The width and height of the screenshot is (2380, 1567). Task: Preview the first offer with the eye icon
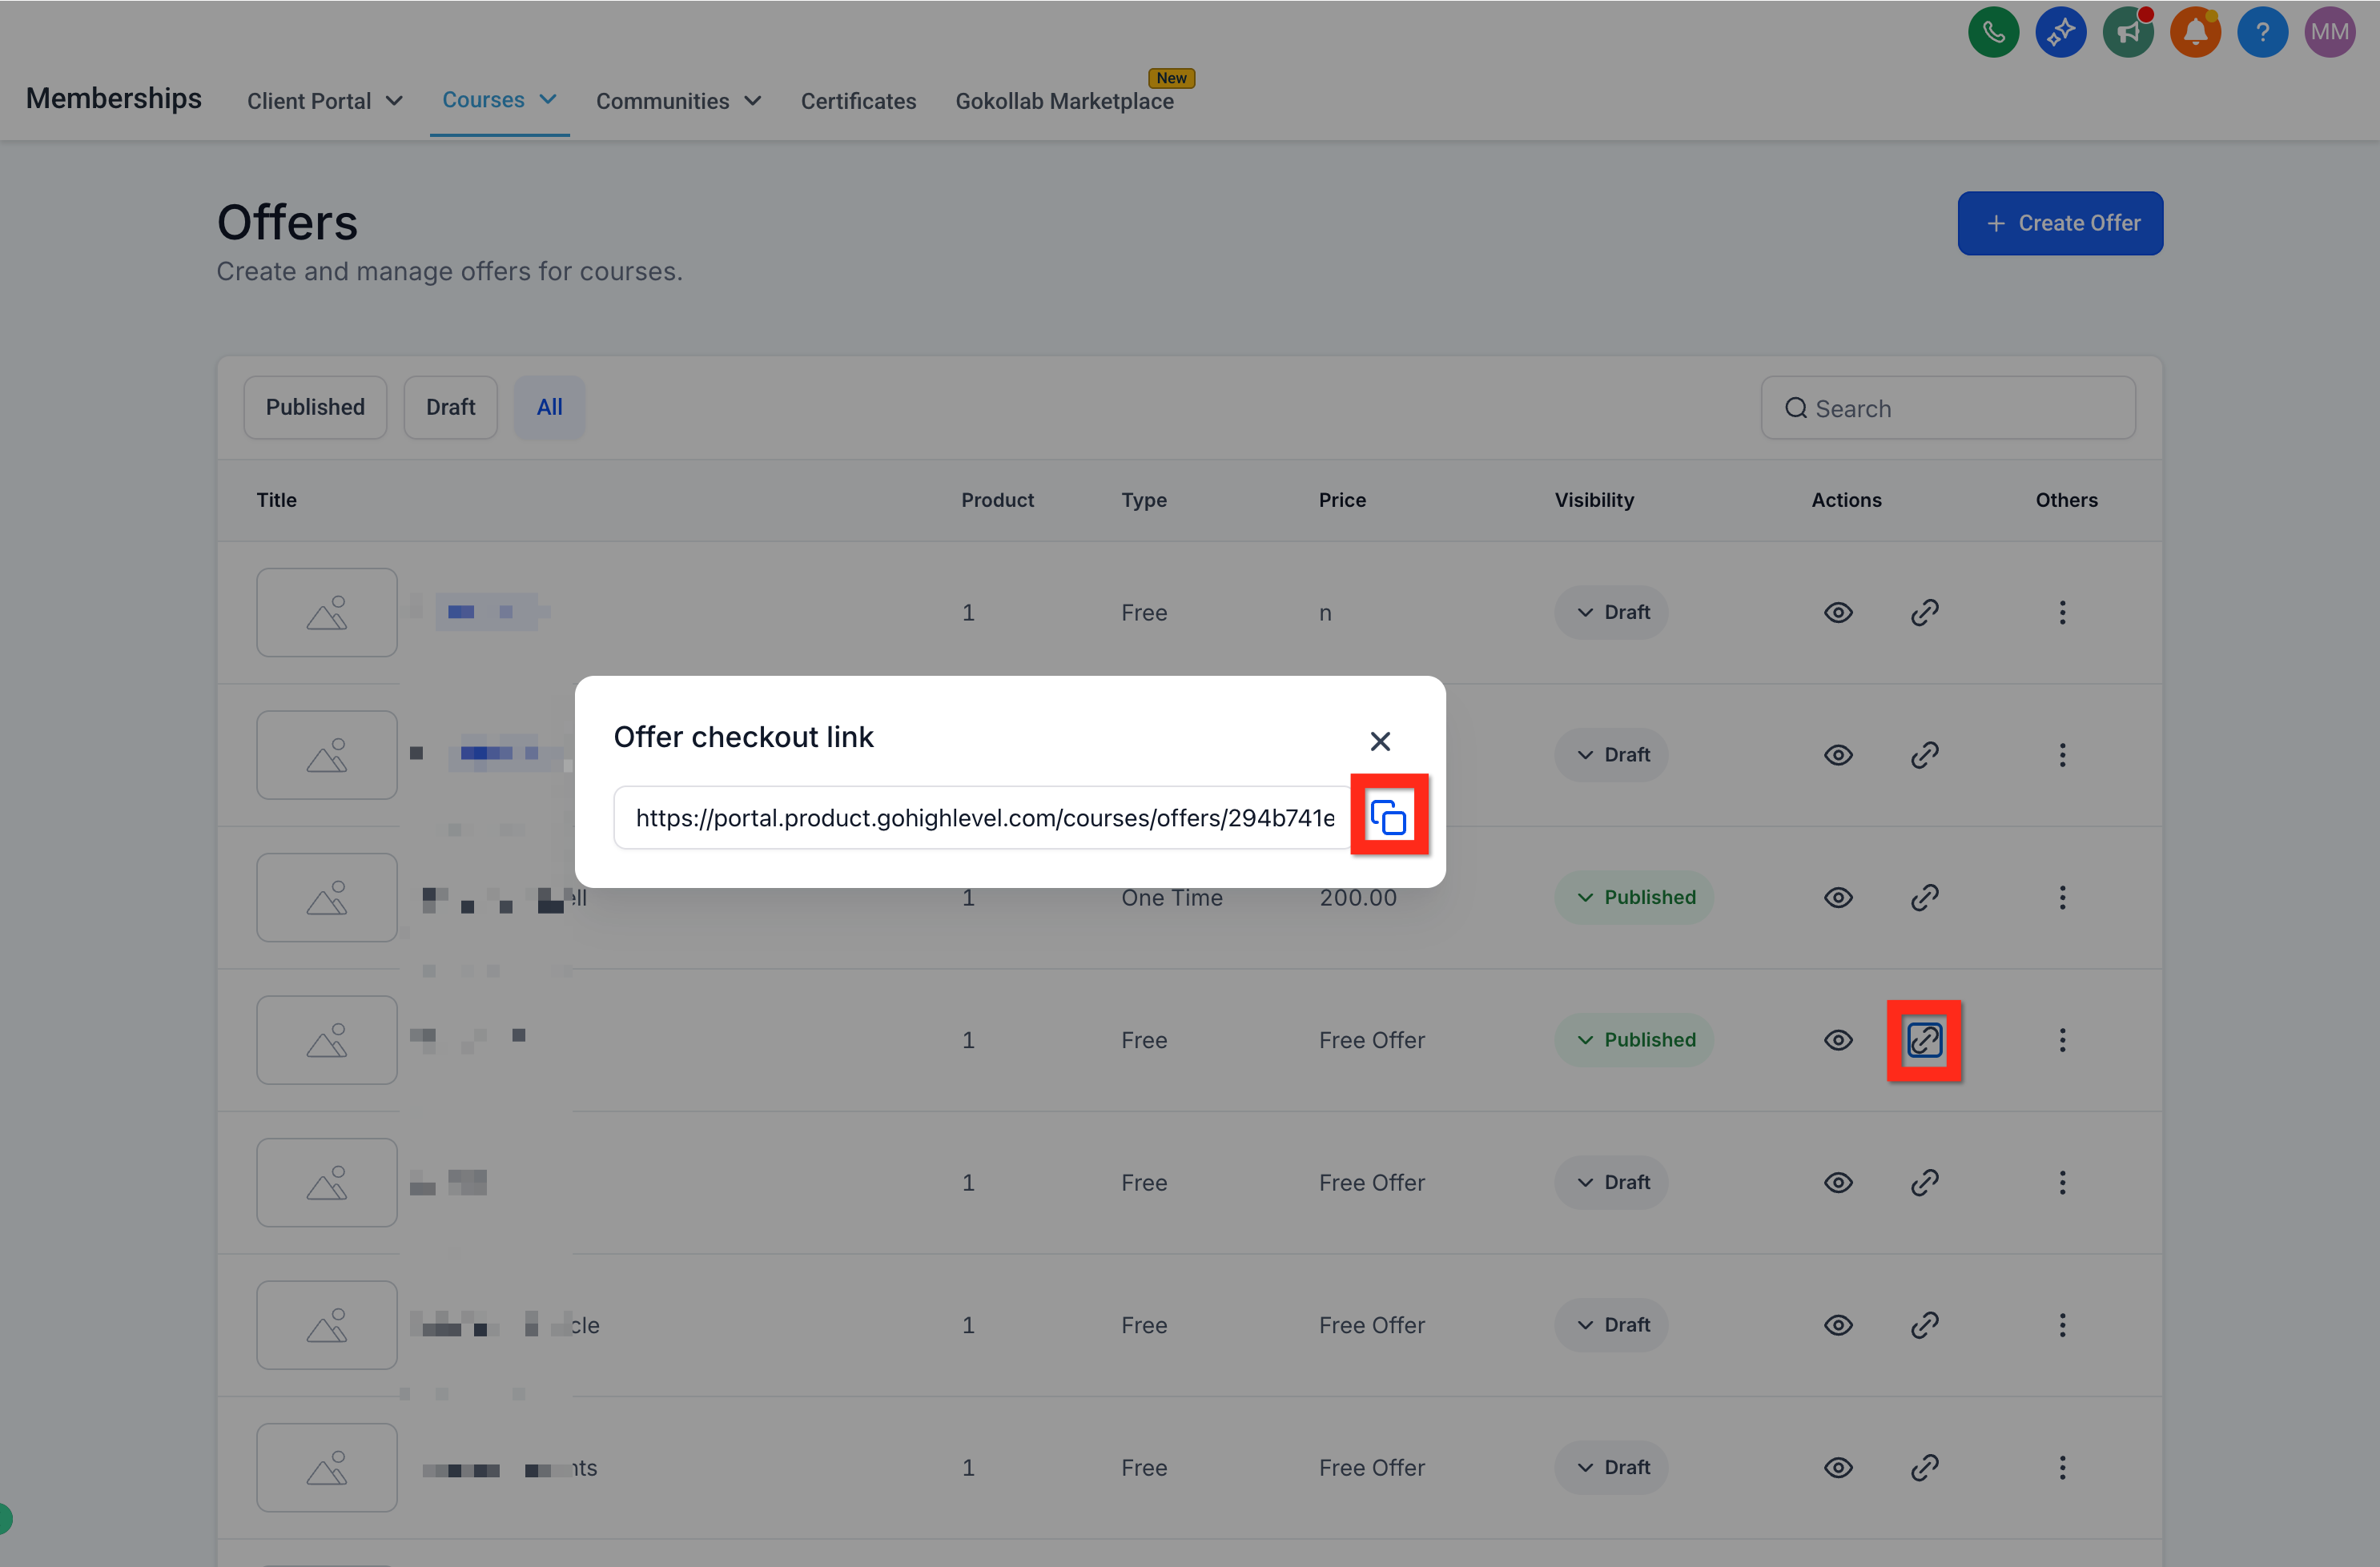coord(1838,612)
